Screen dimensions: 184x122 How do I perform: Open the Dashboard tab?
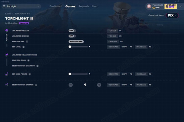(56, 6)
